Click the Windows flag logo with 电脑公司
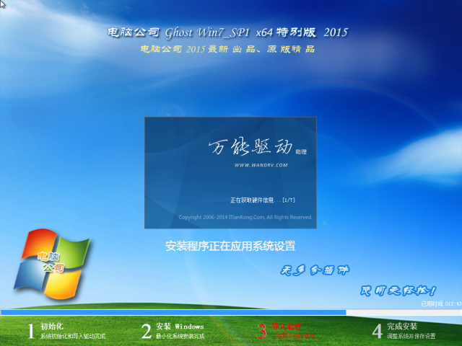Image resolution: width=462 pixels, height=346 pixels. (x=52, y=265)
